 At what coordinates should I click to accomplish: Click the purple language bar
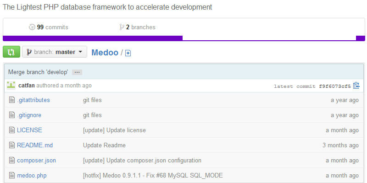coord(92,38)
